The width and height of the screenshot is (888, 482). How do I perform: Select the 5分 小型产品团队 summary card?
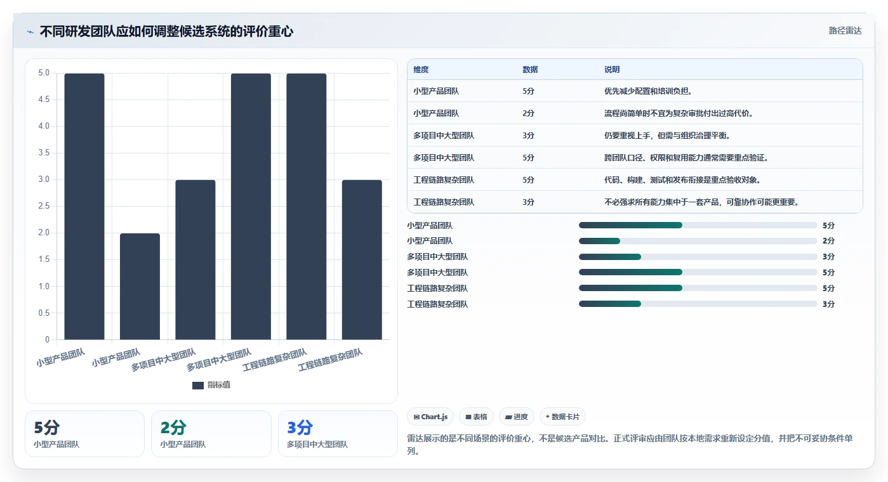(84, 434)
